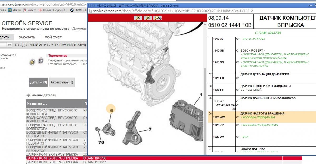Select the Детали(53) tab

click(38, 82)
